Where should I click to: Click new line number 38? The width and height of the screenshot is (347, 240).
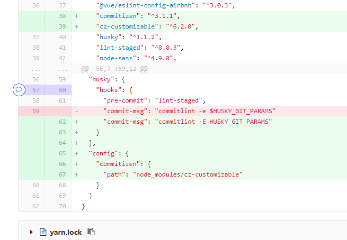(62, 16)
